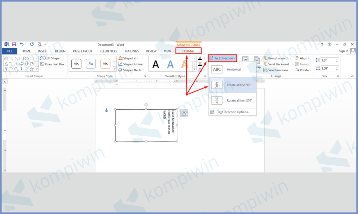Image resolution: width=358 pixels, height=214 pixels.
Task: Switch to the PAGE LAYOUT ribbon tab
Action: (83, 51)
